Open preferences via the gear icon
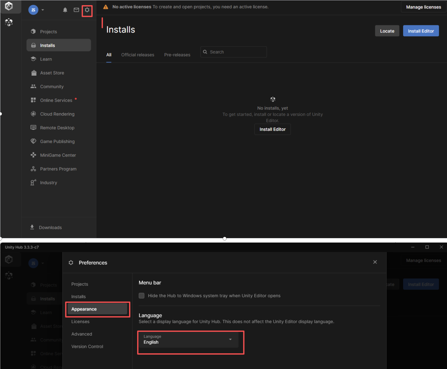Viewport: 447px width, 369px height. coord(87,10)
